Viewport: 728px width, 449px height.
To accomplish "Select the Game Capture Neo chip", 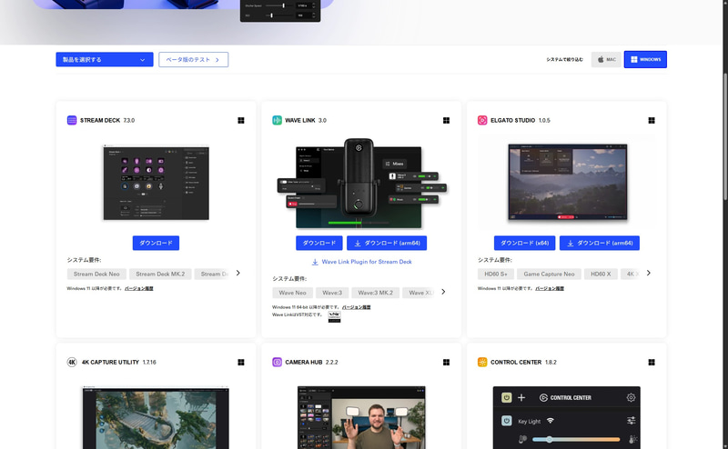I will (549, 274).
